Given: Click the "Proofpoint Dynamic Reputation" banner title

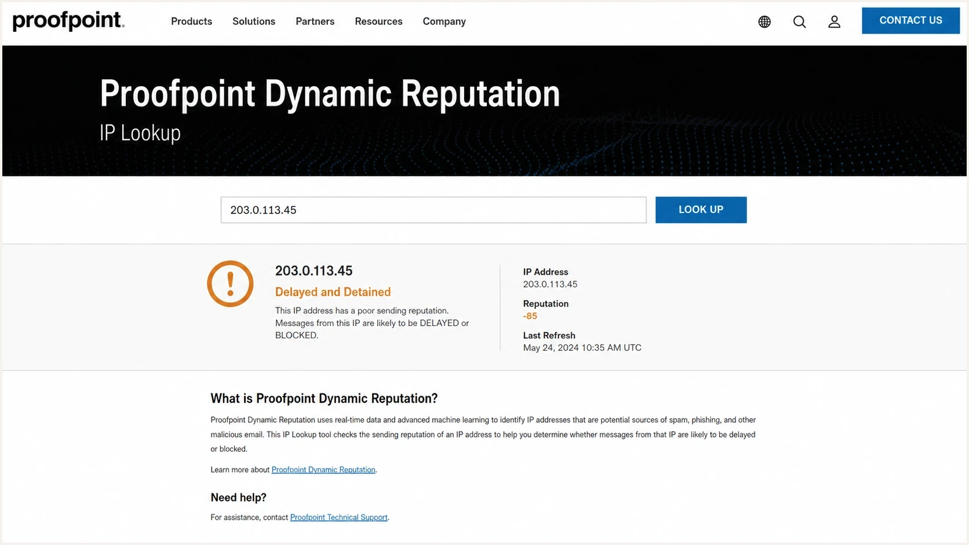Looking at the screenshot, I should click(x=330, y=93).
